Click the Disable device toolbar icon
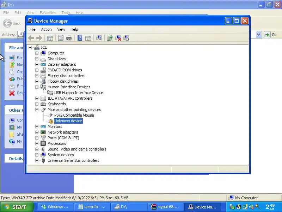Viewport: 282px width, 212px height. [126, 38]
